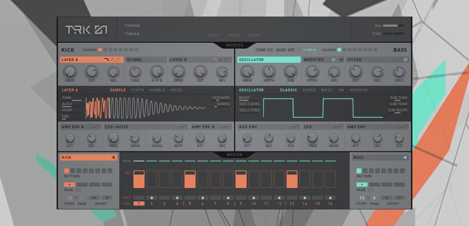Open the TUNE +12 setting

pyautogui.click(x=264, y=50)
